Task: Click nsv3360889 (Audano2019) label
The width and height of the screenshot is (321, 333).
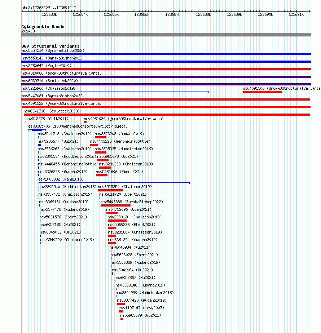Action: click(135, 262)
